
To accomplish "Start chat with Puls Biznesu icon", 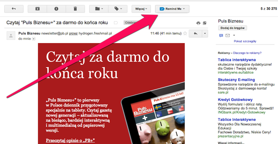I will 221,35.
